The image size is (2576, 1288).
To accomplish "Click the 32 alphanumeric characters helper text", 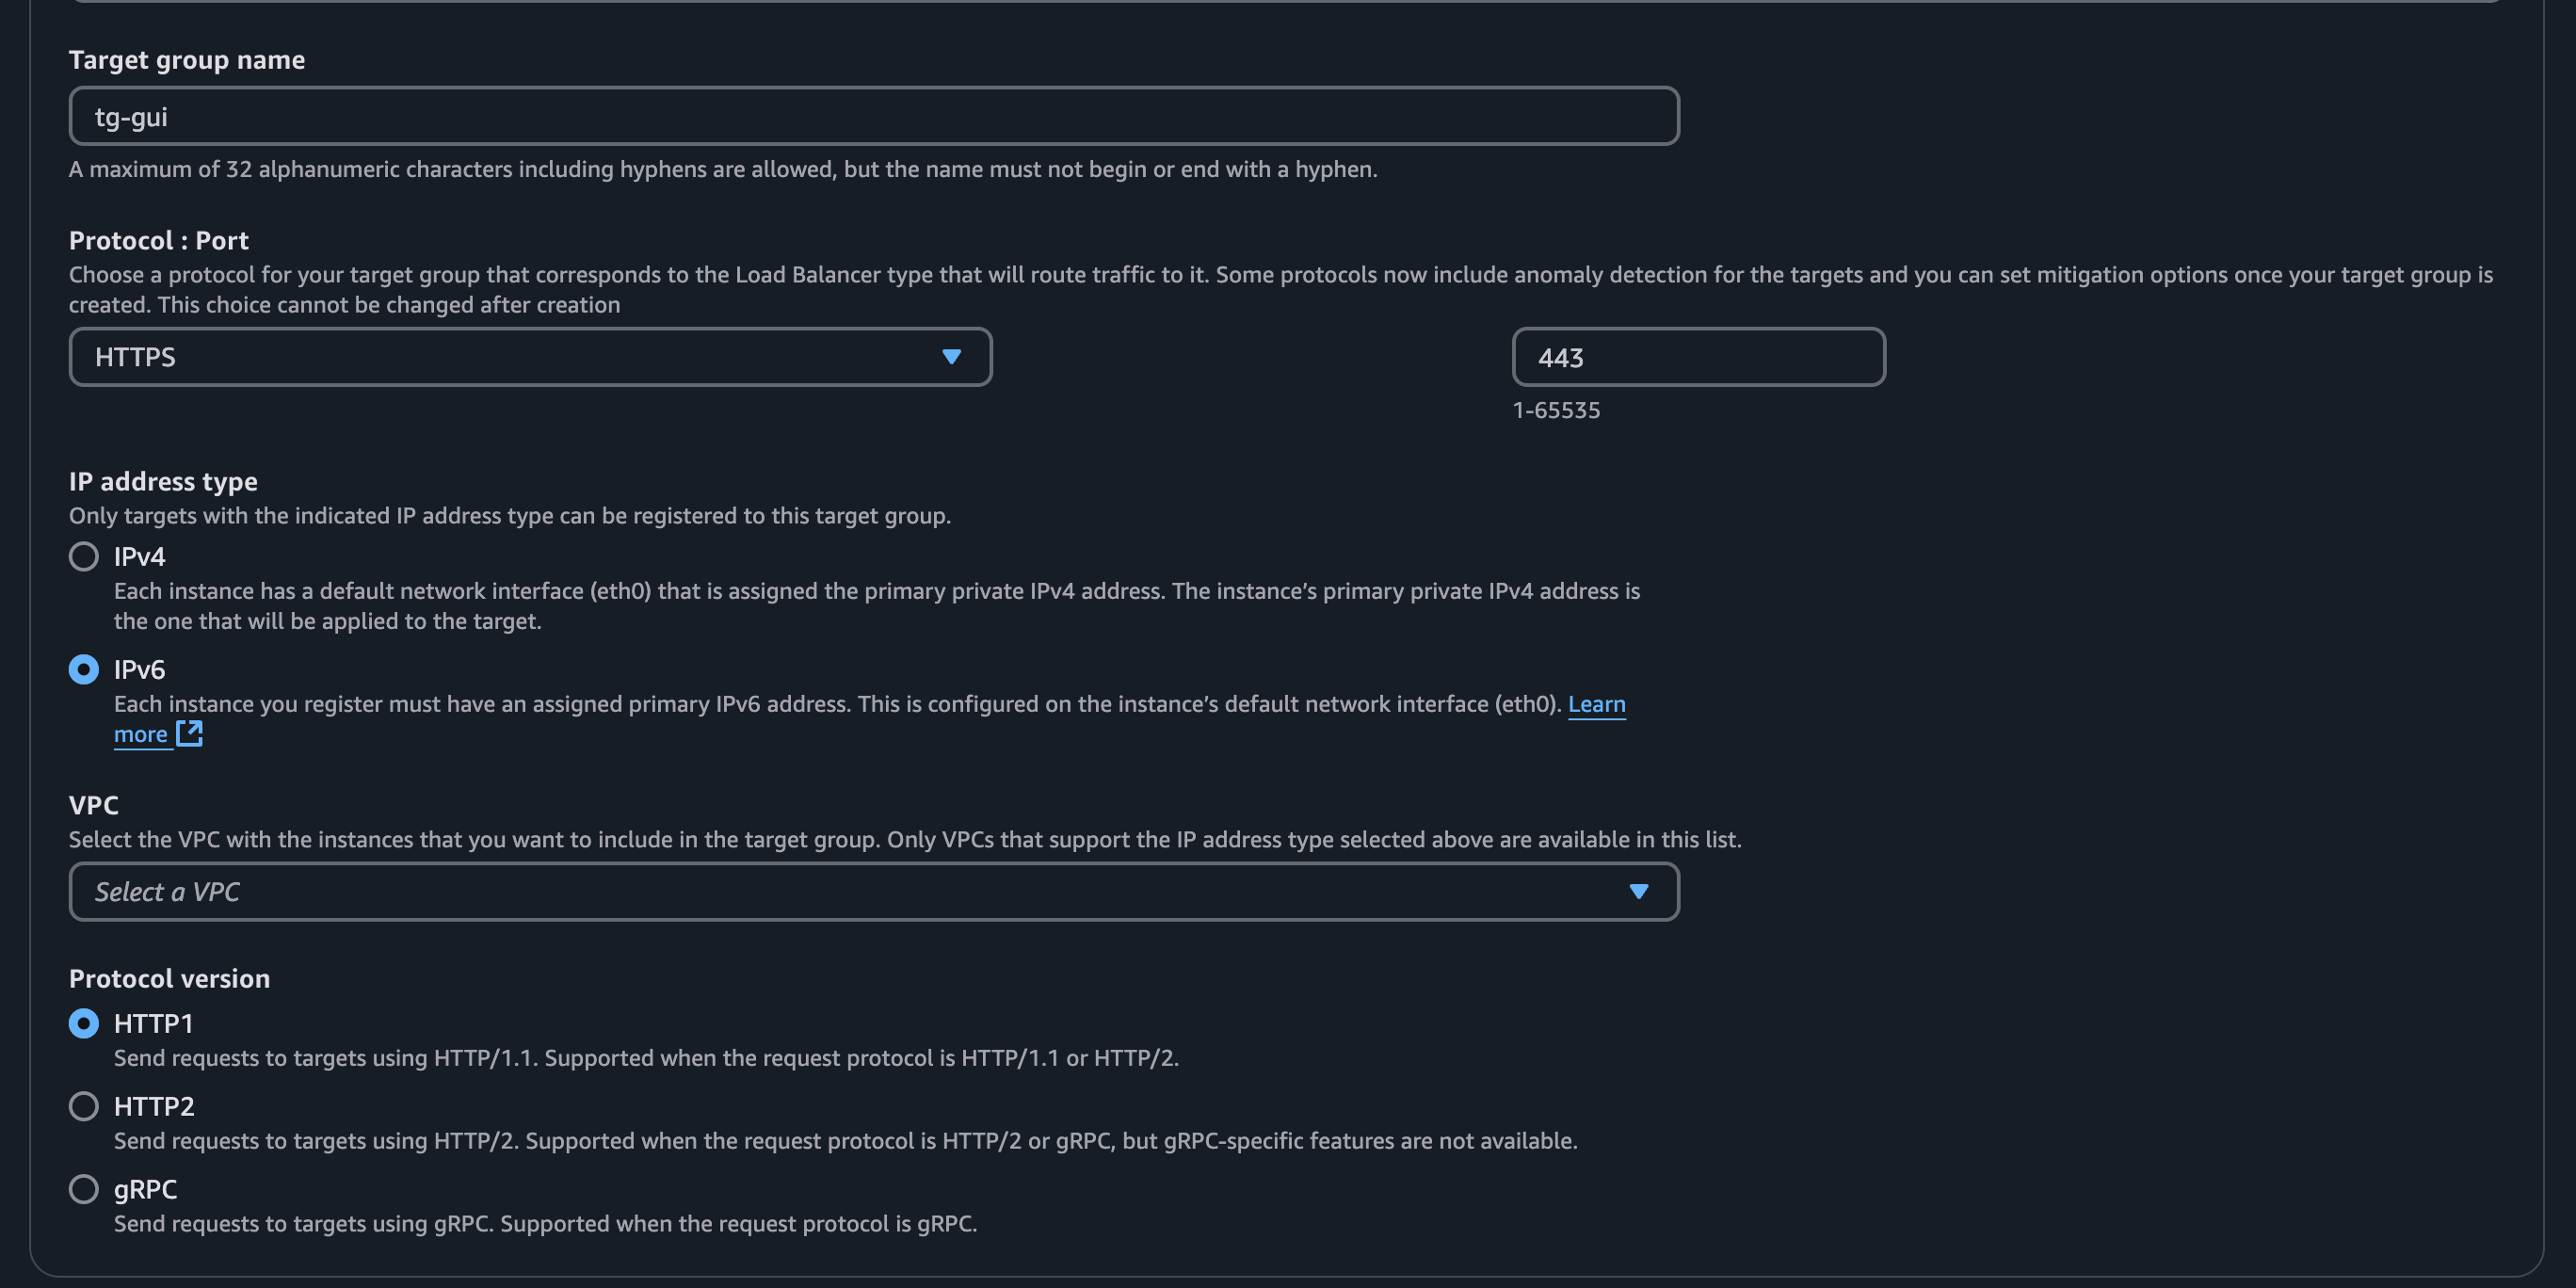I will click(722, 169).
